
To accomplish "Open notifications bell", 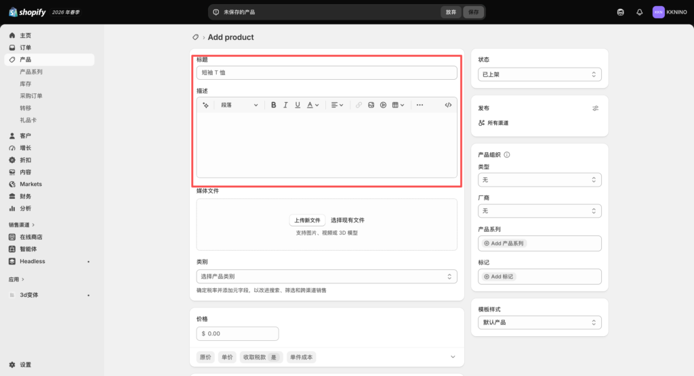I will [x=640, y=12].
